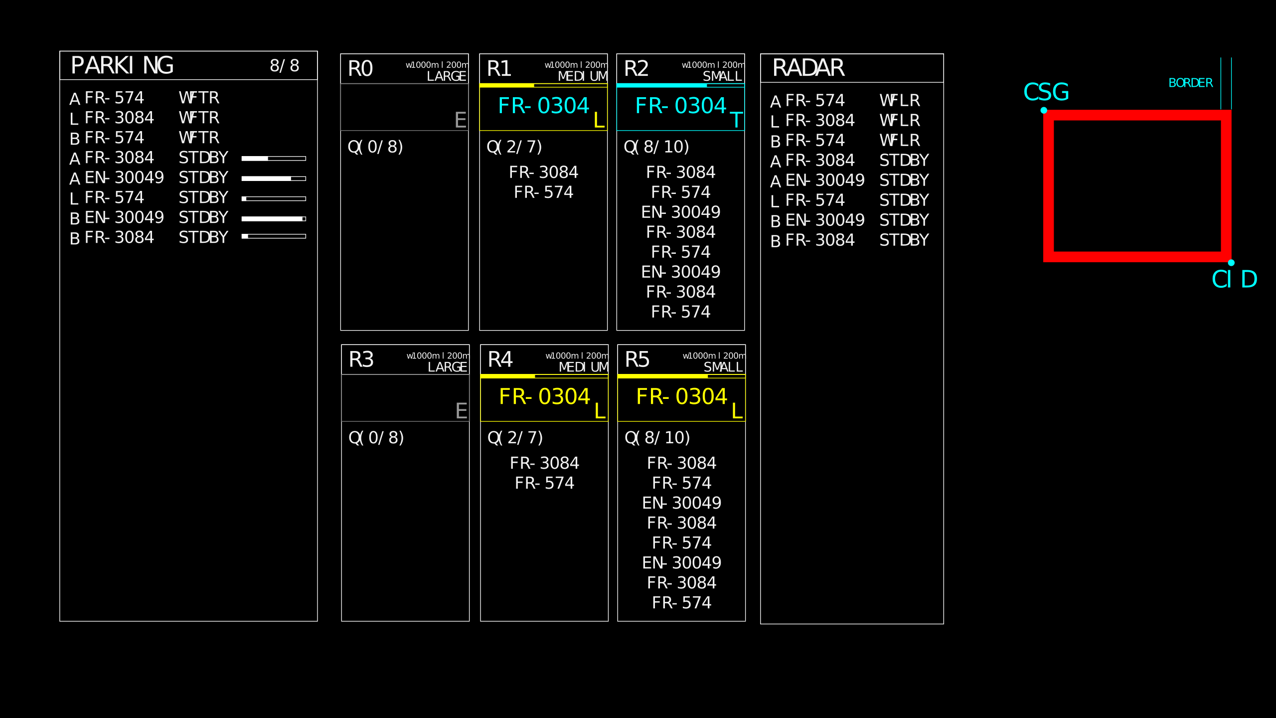Viewport: 1276px width, 718px height.
Task: Click the cyan CSG corner marker dot
Action: tap(1044, 110)
